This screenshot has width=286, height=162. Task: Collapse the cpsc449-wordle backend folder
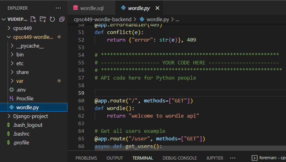click(x=33, y=37)
